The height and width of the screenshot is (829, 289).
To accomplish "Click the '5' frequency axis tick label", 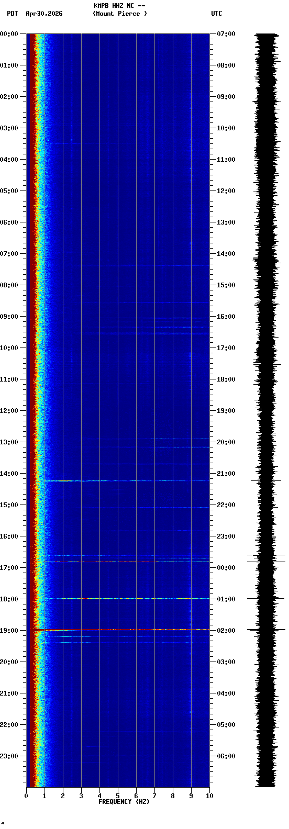I will coord(118,796).
